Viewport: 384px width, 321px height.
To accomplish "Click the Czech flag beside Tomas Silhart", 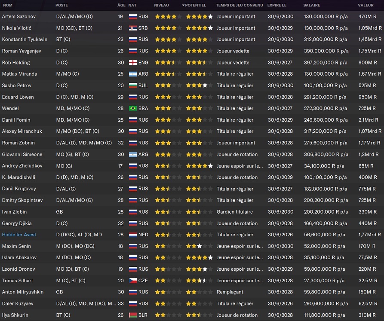I will pyautogui.click(x=132, y=281).
